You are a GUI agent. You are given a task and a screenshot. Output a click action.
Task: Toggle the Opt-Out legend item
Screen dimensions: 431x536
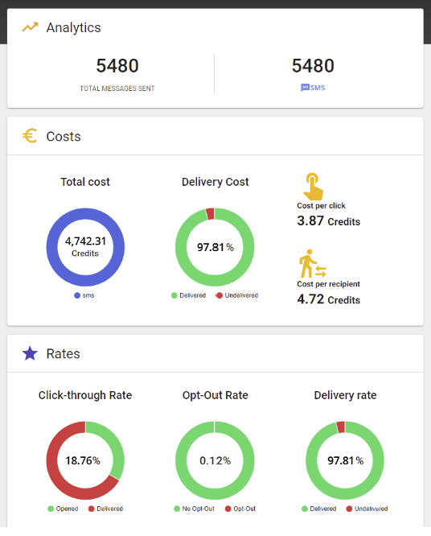pos(240,509)
